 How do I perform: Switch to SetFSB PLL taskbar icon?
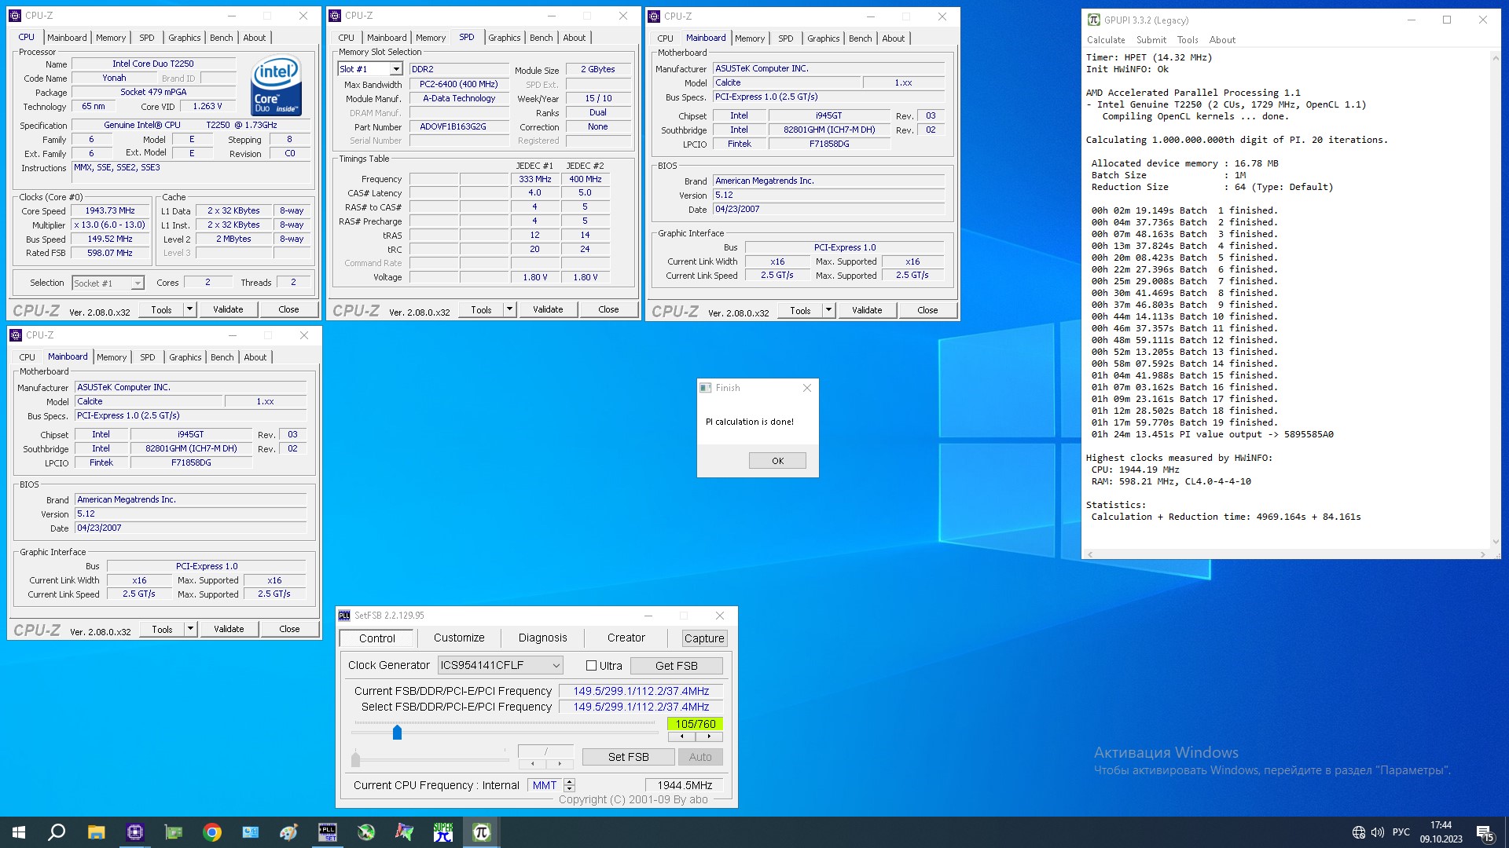pos(327,832)
